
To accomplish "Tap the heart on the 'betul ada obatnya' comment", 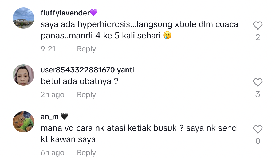I will (x=258, y=82).
